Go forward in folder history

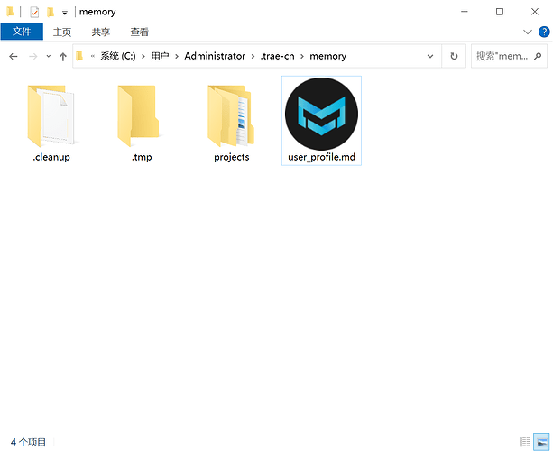(x=32, y=57)
